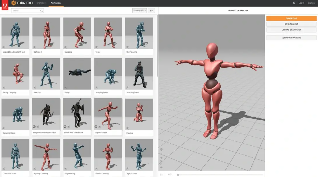318x177 pixels.
Task: Select the Animations tab
Action: tap(56, 3)
